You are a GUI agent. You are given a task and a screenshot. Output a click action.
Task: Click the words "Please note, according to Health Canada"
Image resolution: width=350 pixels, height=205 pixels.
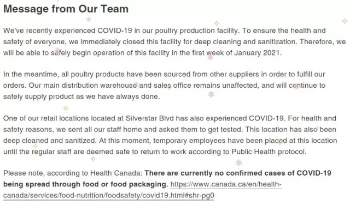click(x=72, y=173)
